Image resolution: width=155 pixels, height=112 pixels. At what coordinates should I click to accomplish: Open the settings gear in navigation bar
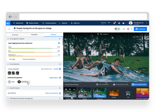(119, 23)
